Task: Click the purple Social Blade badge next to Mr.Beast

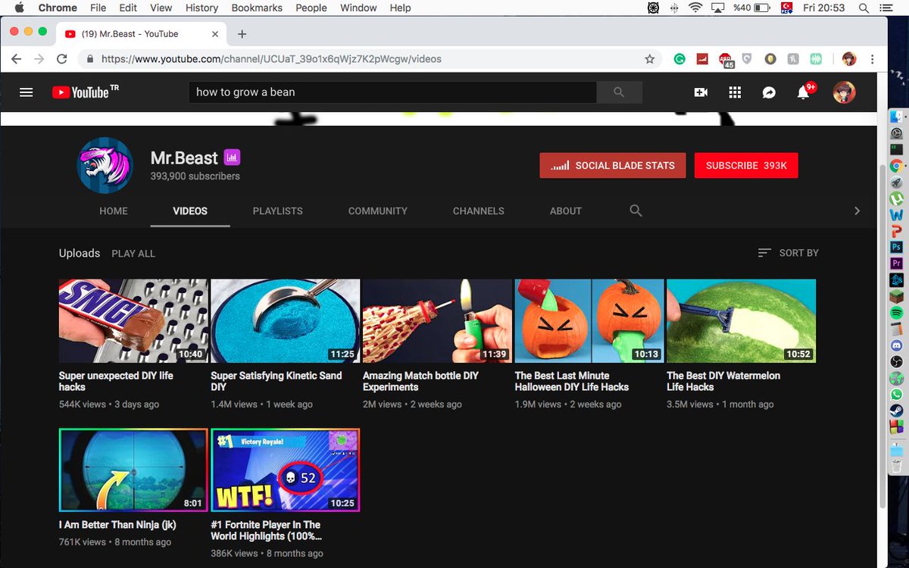Action: tap(232, 158)
